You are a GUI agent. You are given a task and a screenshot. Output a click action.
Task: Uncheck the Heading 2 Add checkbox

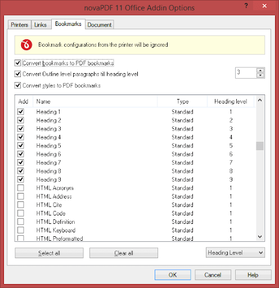coord(21,120)
